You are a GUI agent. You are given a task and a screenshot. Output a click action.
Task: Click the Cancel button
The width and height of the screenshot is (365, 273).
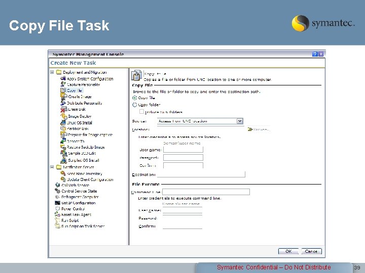click(311, 251)
